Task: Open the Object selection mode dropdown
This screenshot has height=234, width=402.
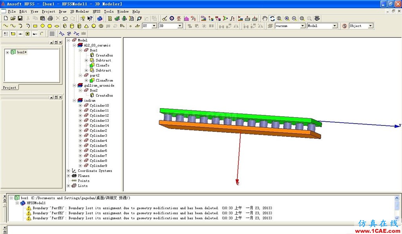Action: 370,26
